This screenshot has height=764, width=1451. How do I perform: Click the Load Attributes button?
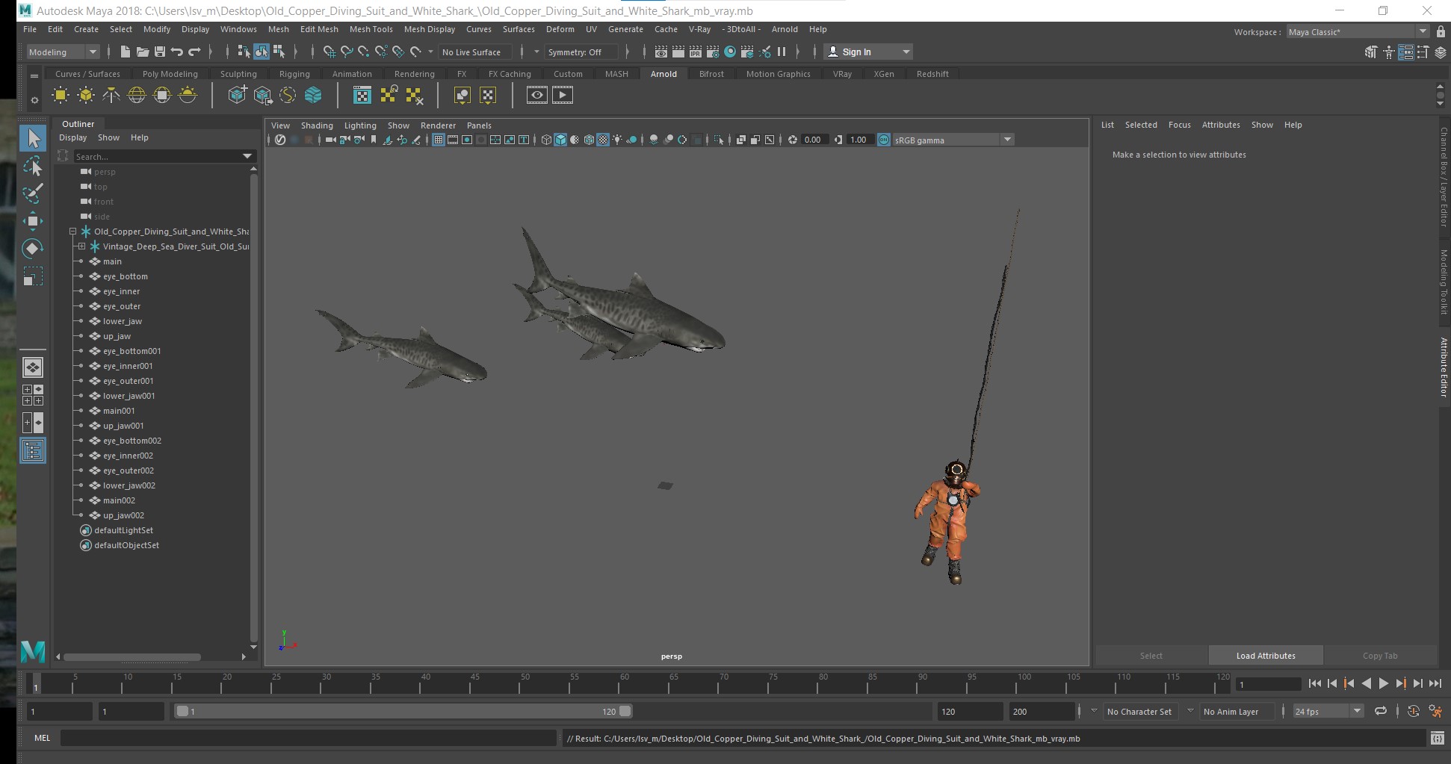click(x=1266, y=656)
